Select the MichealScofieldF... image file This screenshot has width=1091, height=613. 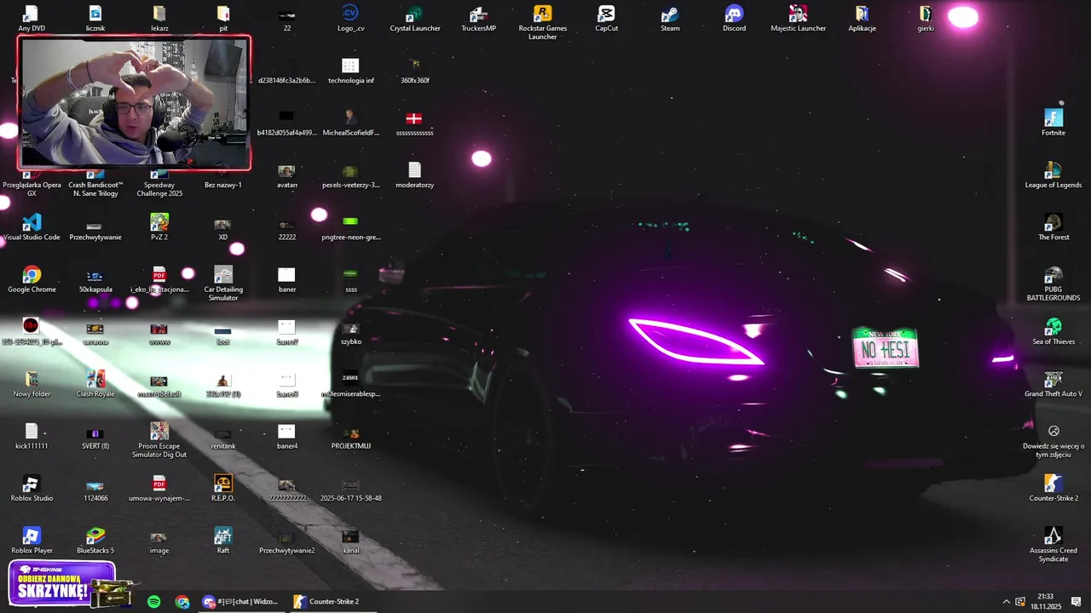[350, 123]
